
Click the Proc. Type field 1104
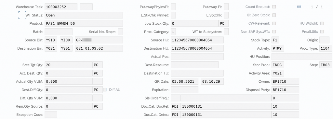[x=325, y=48]
